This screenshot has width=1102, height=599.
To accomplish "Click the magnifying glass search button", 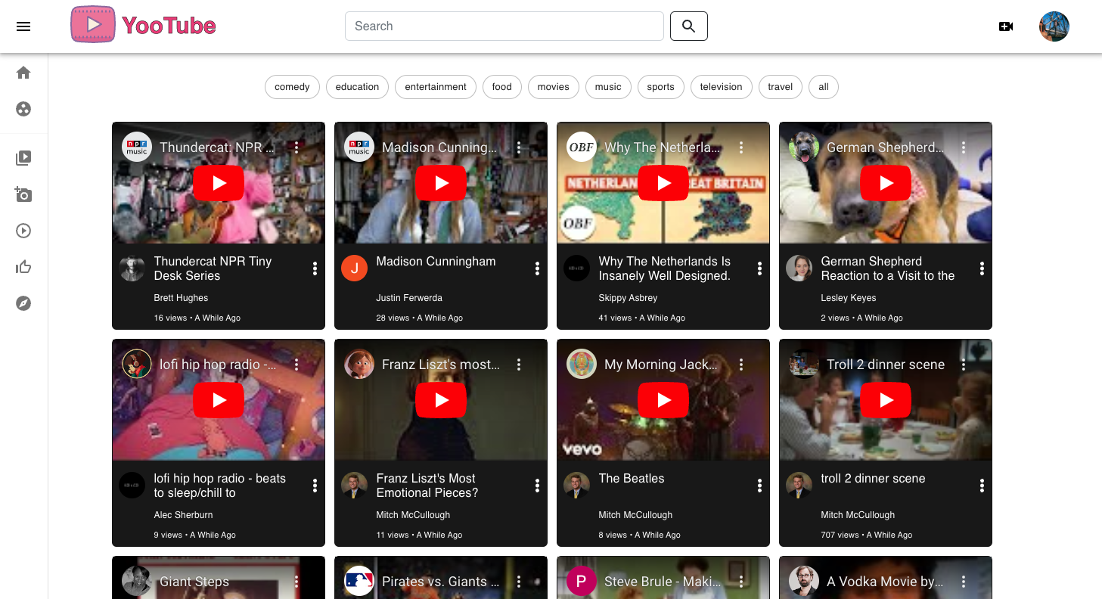I will tap(688, 26).
